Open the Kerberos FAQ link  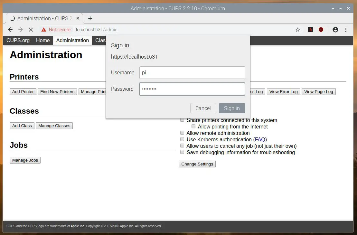260,139
